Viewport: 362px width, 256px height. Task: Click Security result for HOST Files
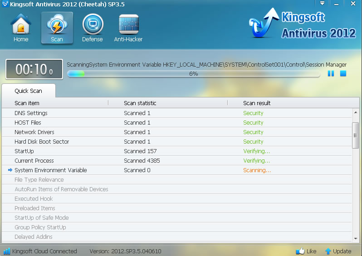tap(253, 123)
